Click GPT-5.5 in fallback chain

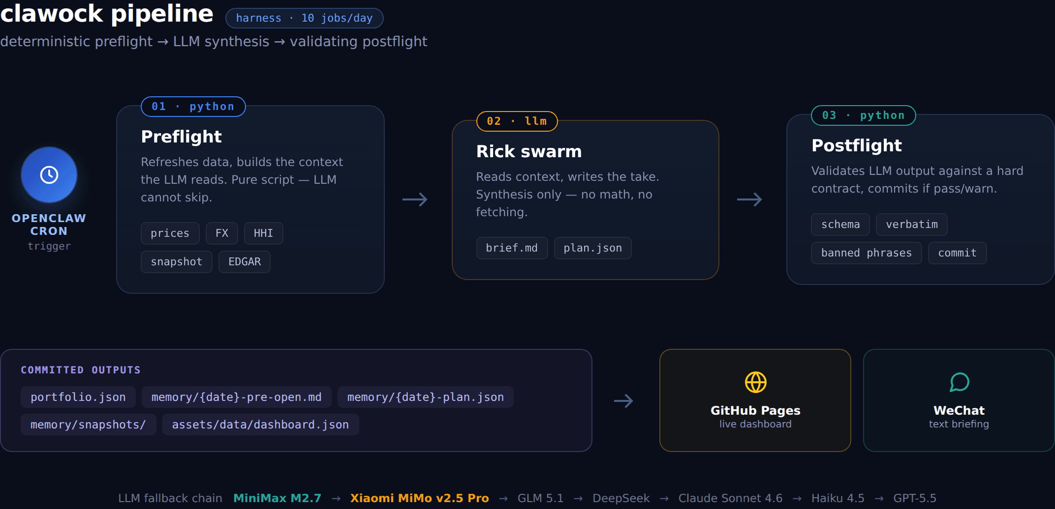(915, 498)
